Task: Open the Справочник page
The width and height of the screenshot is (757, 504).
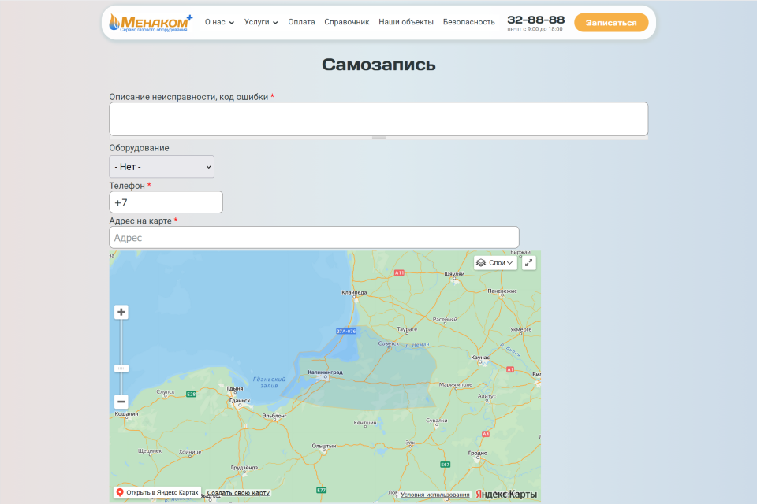Action: (347, 22)
